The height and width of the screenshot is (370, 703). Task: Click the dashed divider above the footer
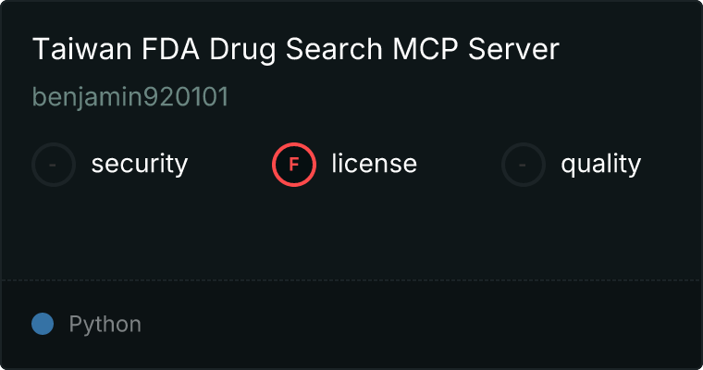(x=351, y=279)
